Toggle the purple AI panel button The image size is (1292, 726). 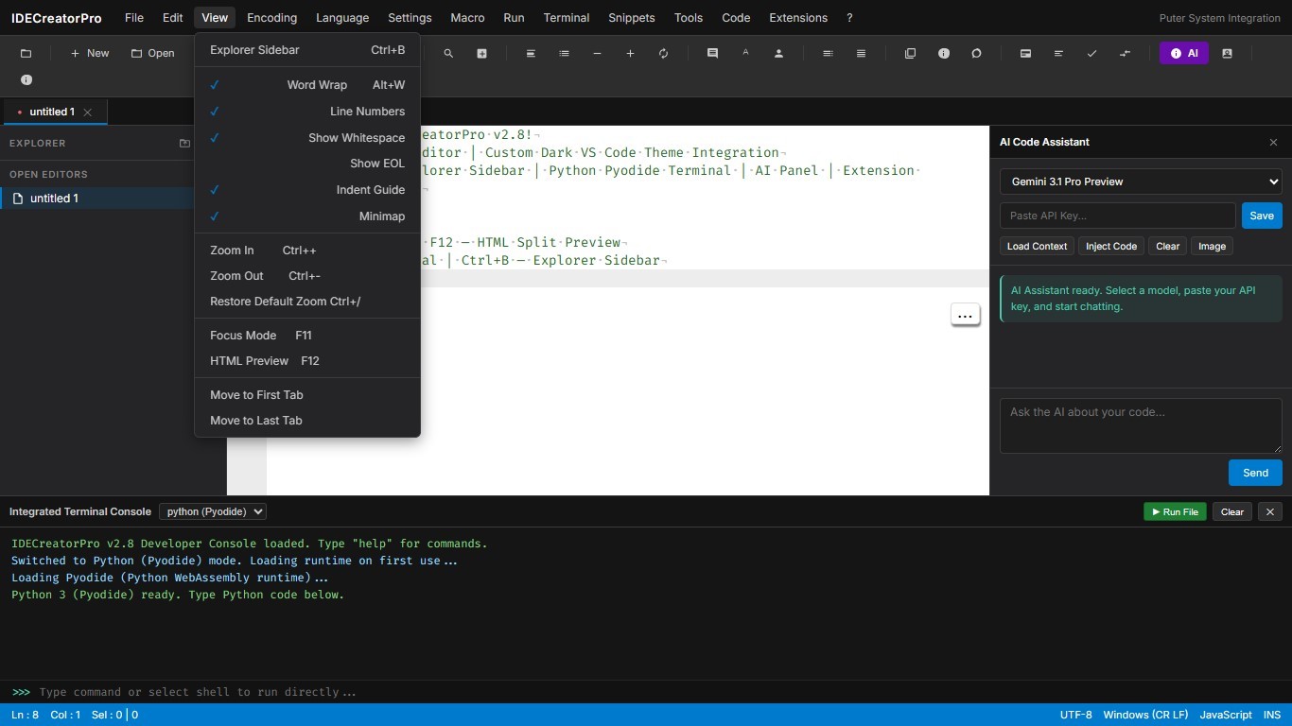click(x=1183, y=53)
